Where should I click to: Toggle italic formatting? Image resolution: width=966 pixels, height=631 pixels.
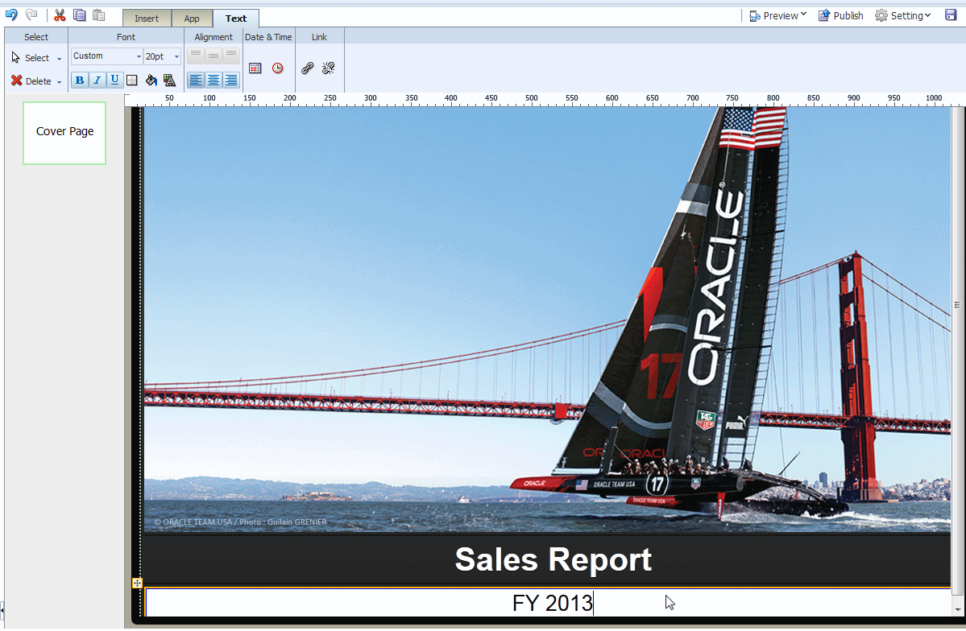(x=97, y=80)
